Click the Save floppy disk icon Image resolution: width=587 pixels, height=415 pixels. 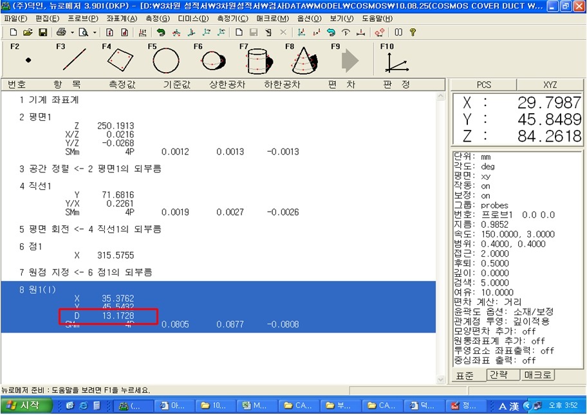pos(42,32)
